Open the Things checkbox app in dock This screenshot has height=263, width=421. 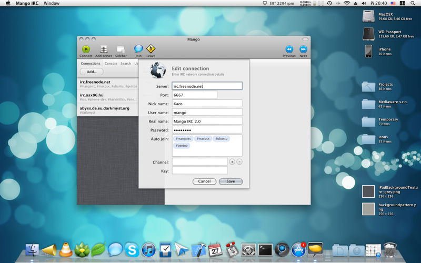[x=165, y=249]
